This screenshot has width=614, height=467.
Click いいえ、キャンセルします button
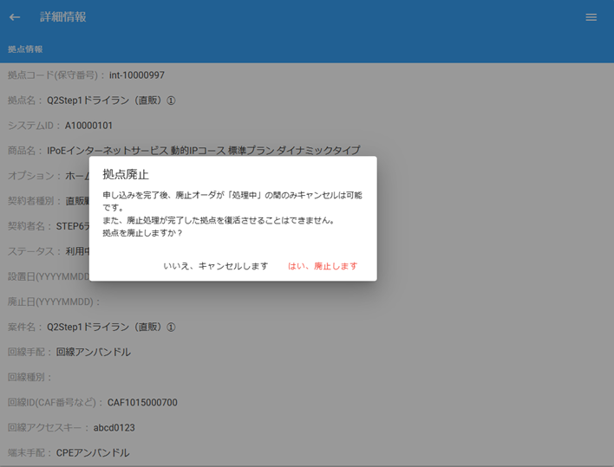coord(216,266)
